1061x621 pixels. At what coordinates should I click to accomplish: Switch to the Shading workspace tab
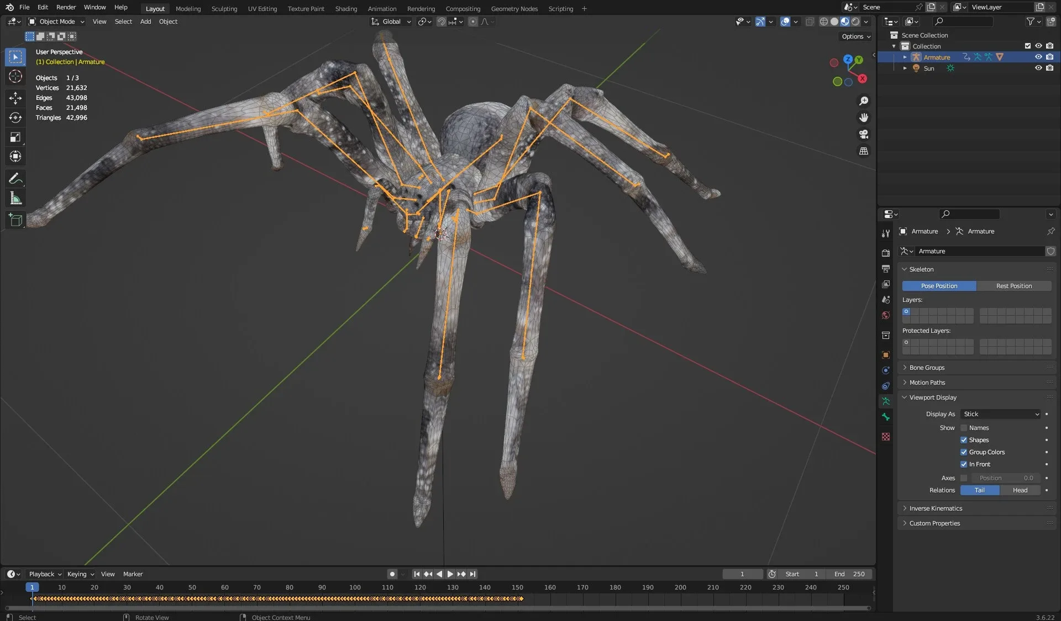pyautogui.click(x=346, y=8)
